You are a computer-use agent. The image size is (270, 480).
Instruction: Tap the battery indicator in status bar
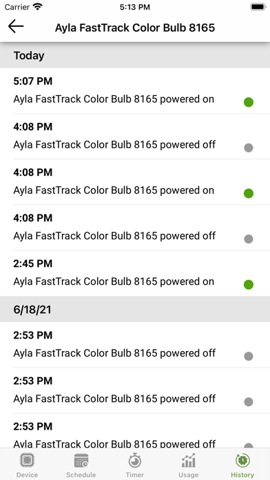[x=258, y=7]
